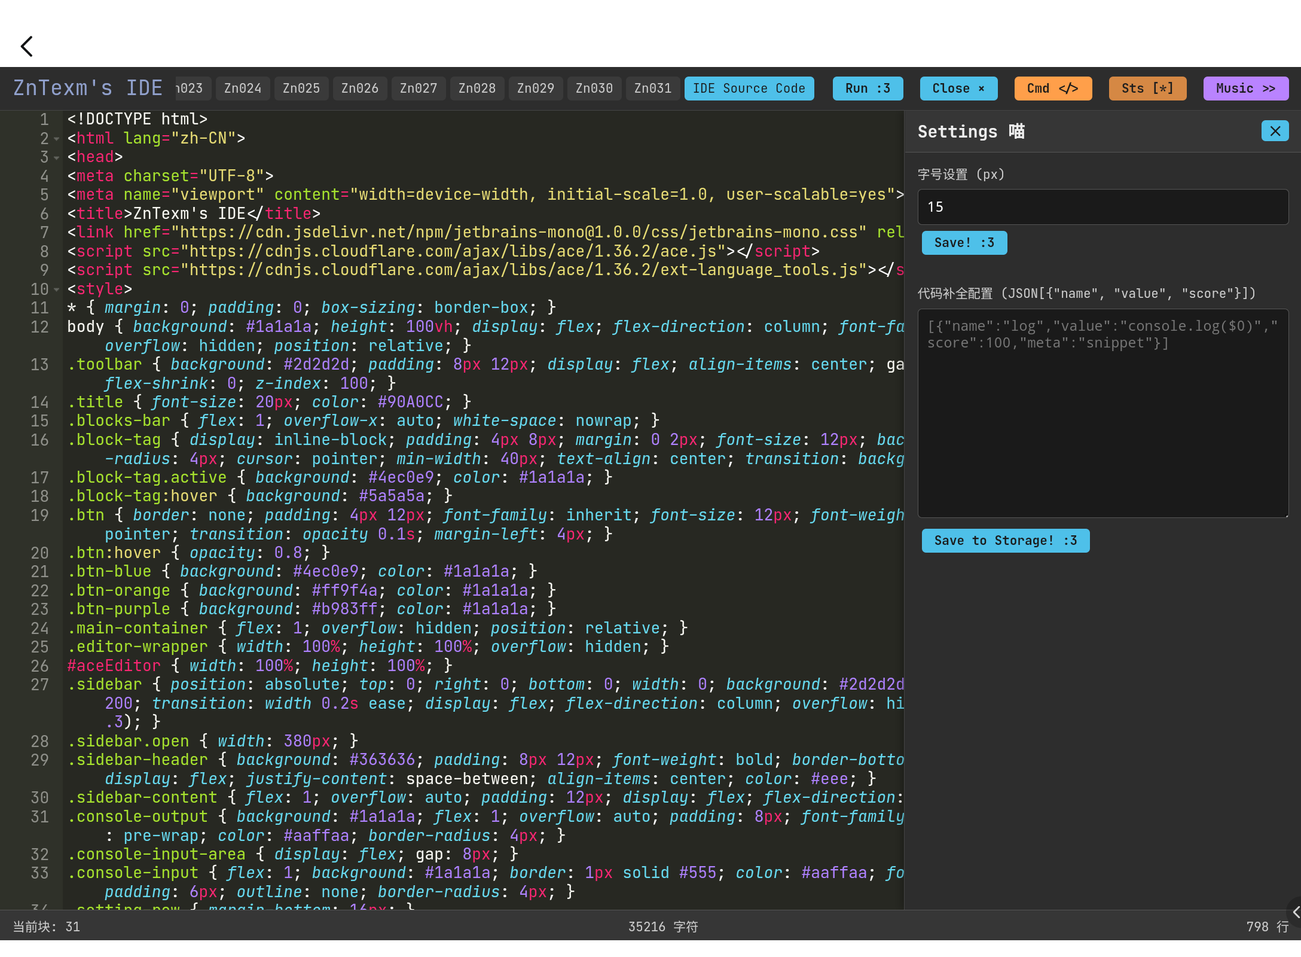Collapse the head tag fold on line 3
Viewport: 1301px width, 957px height.
[57, 158]
